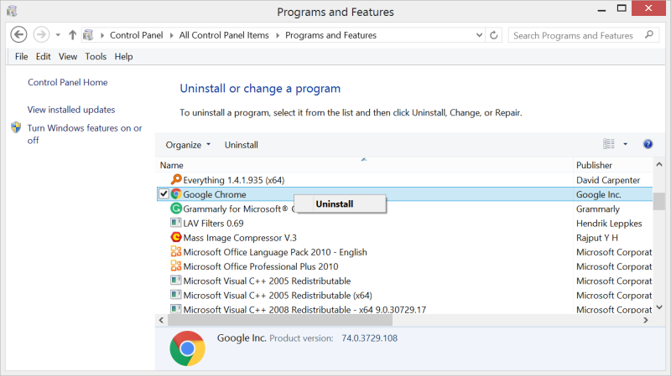This screenshot has width=671, height=376.
Task: Click Uninstall in the toolbar
Action: point(242,145)
